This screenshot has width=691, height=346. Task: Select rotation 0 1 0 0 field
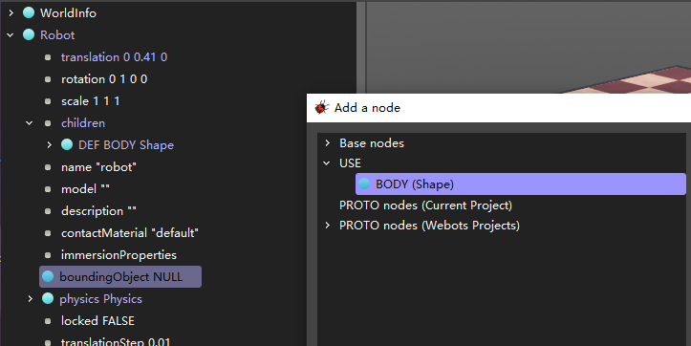(x=104, y=79)
